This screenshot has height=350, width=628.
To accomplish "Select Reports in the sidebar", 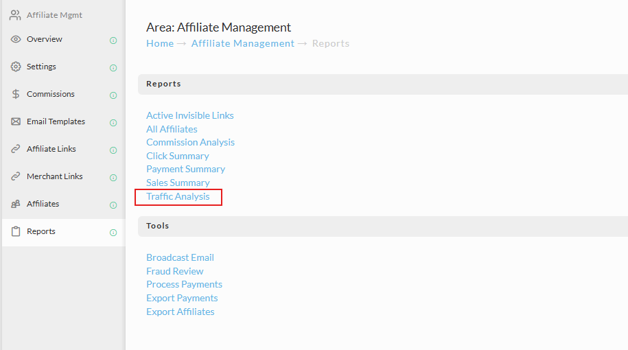I will [x=41, y=231].
